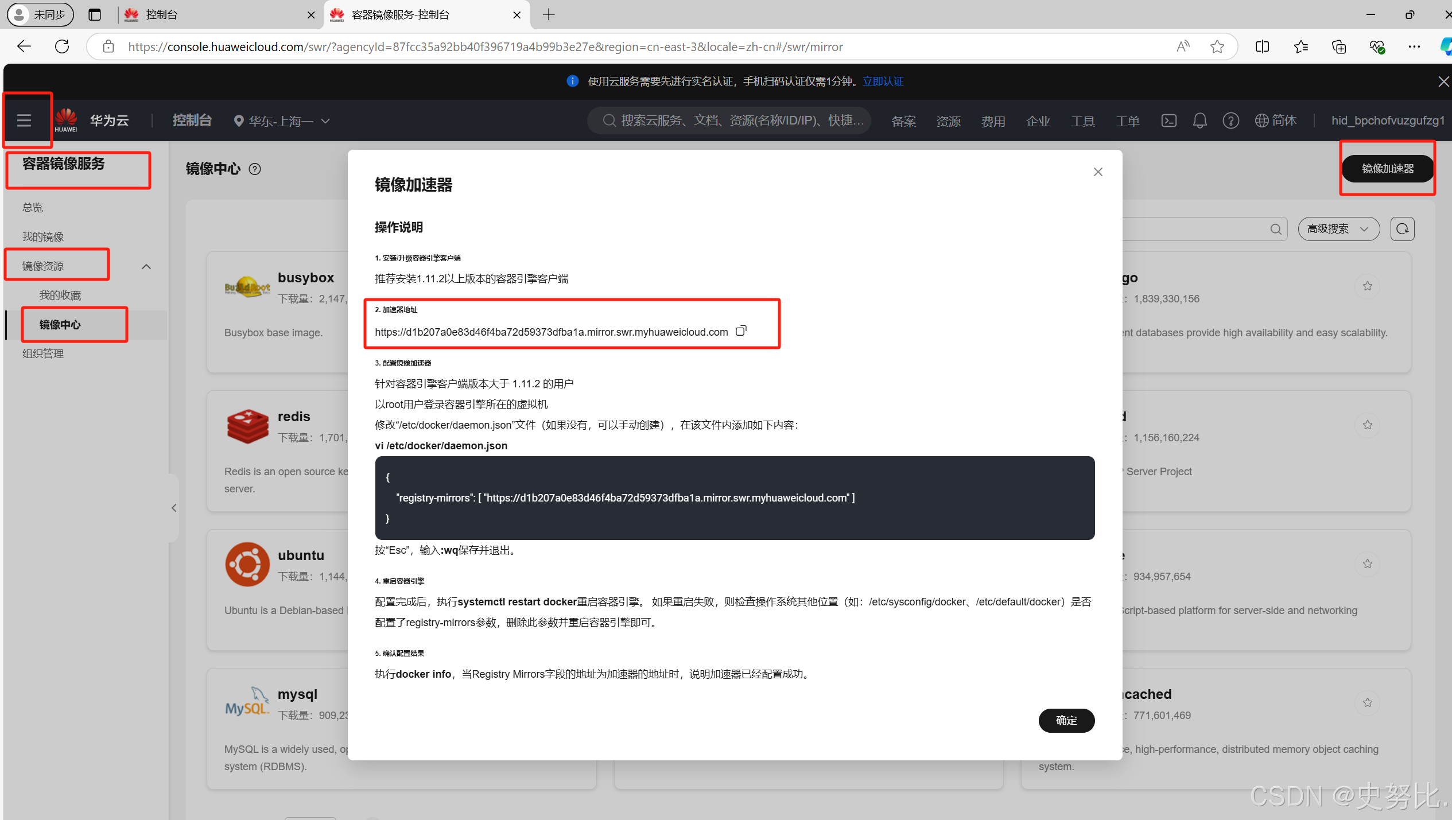Open a new browser tab
Viewport: 1452px width, 820px height.
(549, 14)
